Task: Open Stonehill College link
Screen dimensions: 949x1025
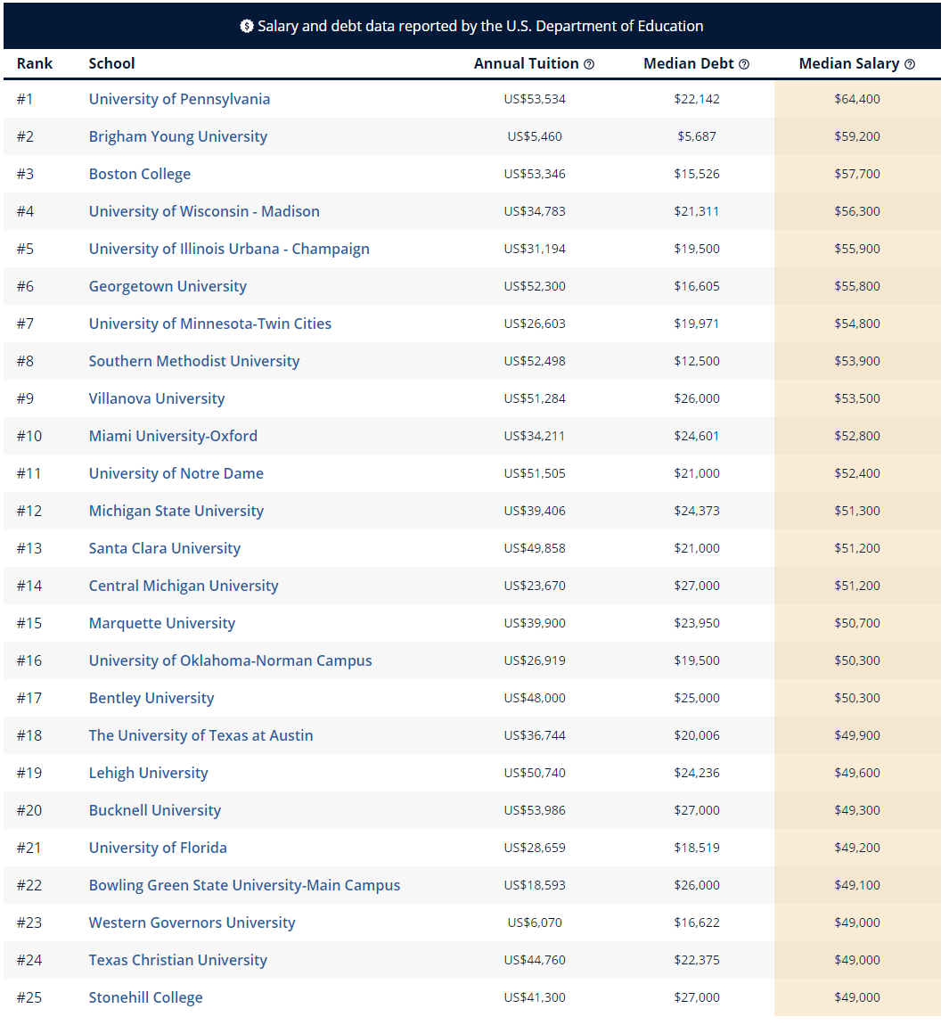Action: pyautogui.click(x=146, y=997)
